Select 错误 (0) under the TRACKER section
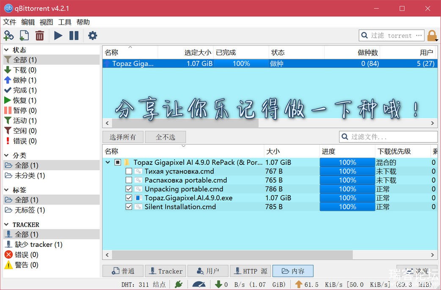 (x=52, y=254)
